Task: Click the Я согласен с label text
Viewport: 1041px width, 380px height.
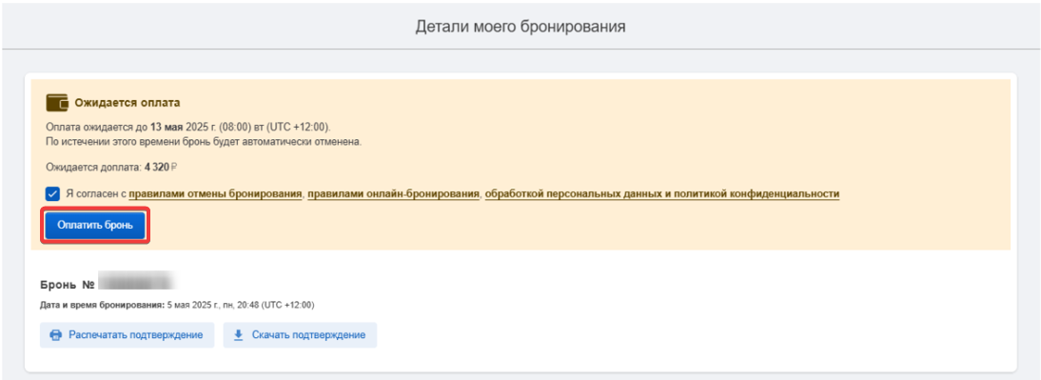Action: click(95, 194)
